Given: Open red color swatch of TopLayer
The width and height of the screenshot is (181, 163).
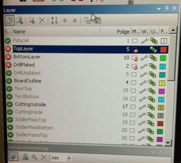Looking at the screenshot, I should click(x=164, y=49).
